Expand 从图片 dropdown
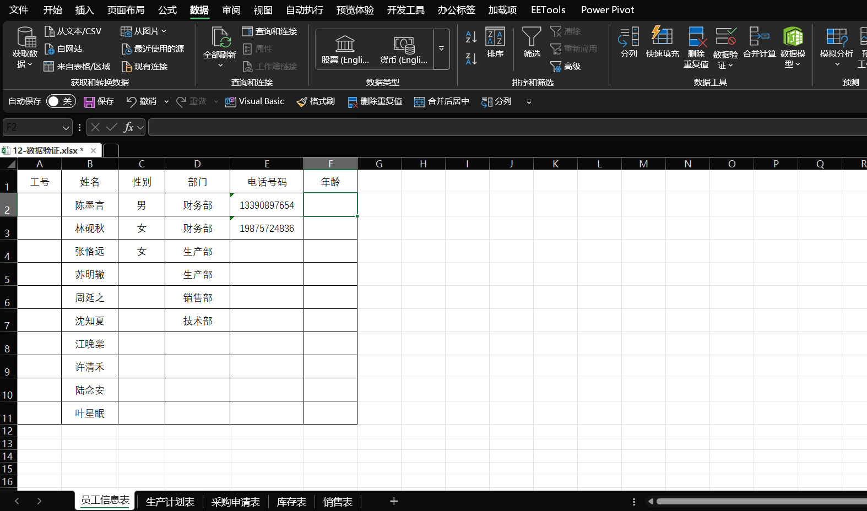867x511 pixels. pyautogui.click(x=164, y=31)
